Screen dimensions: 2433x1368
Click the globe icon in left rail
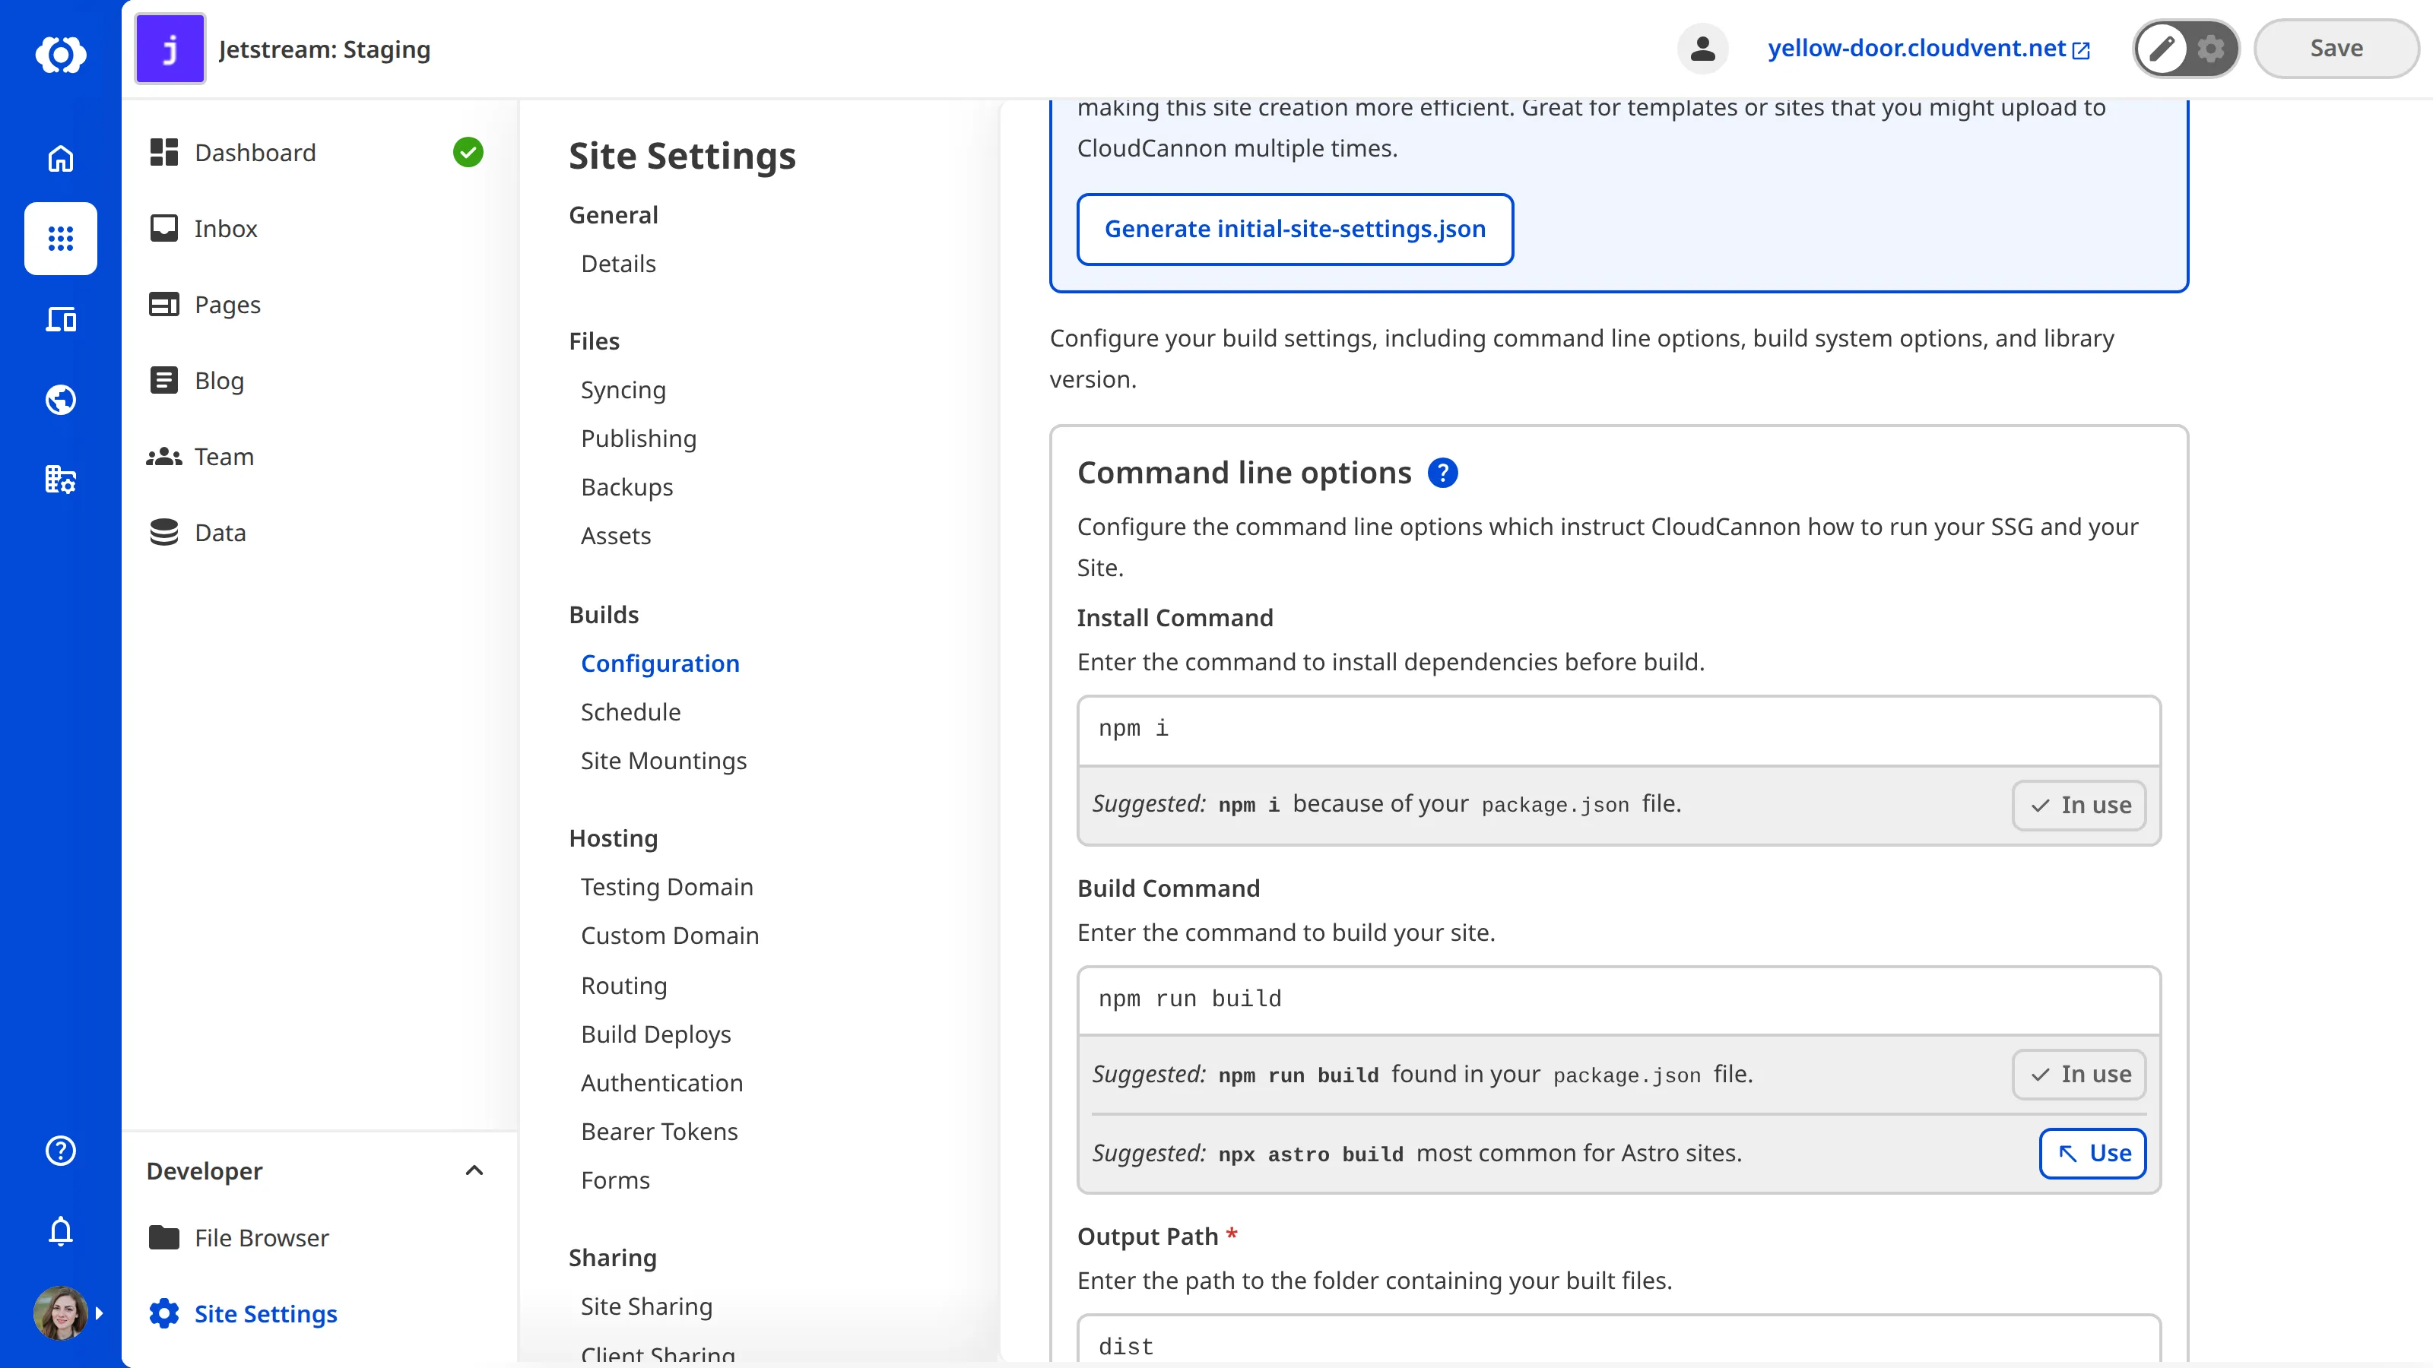coord(61,399)
